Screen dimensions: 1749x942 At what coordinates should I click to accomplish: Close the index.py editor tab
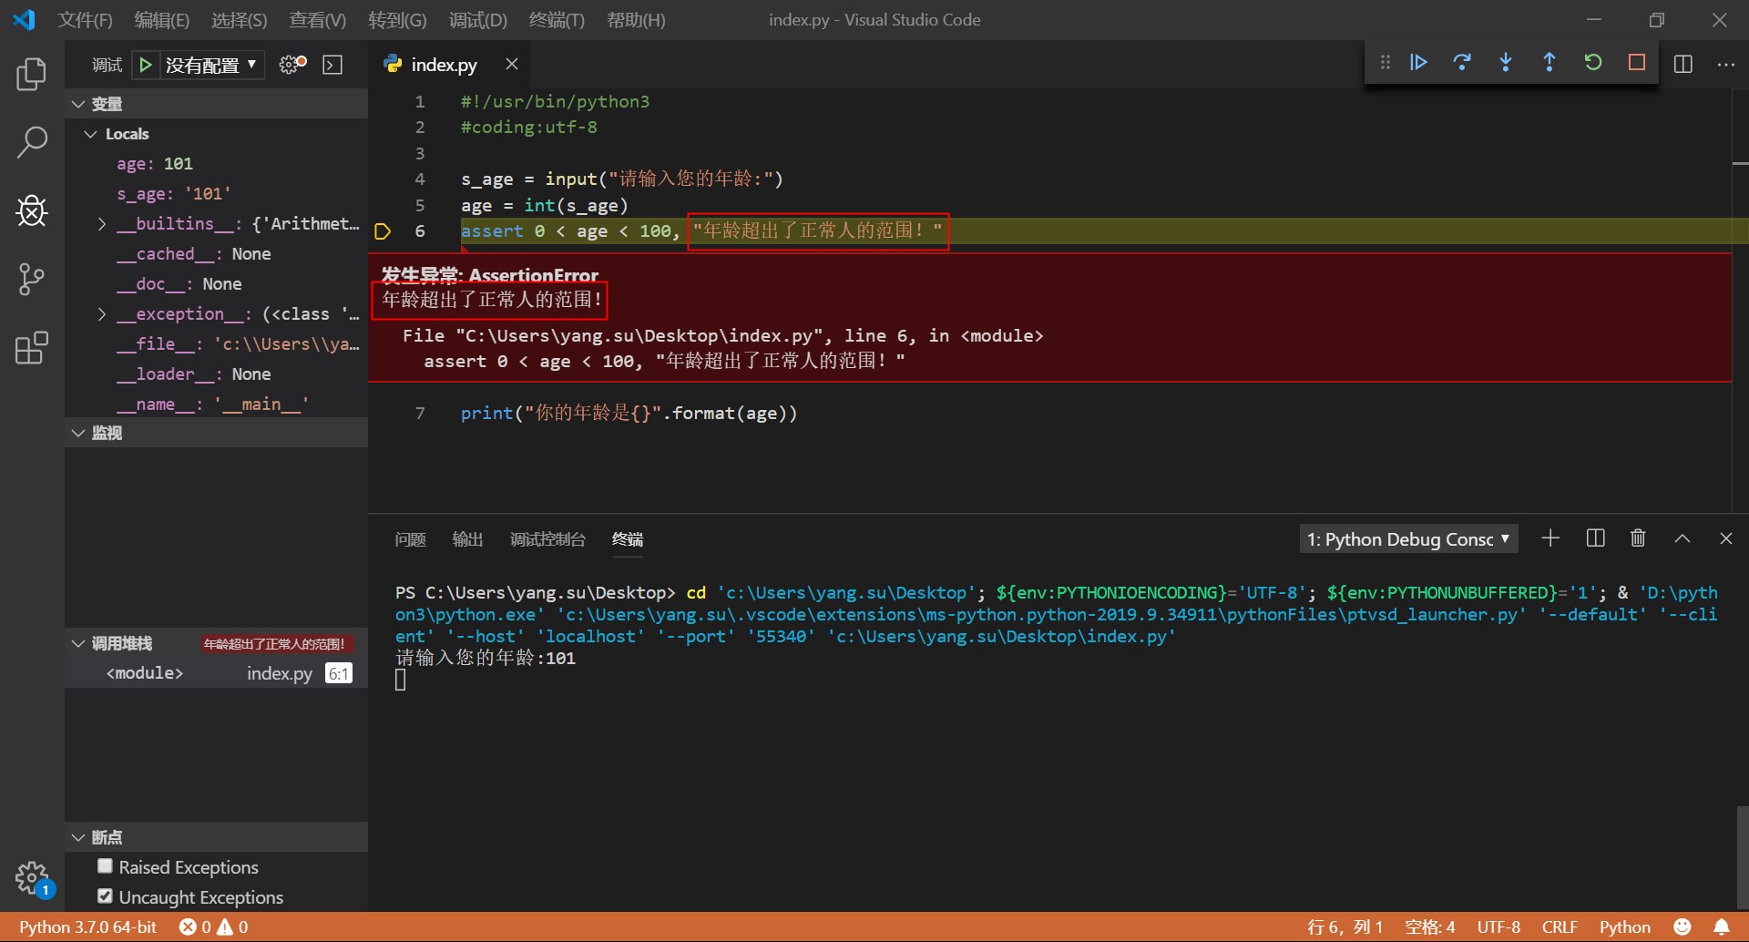pyautogui.click(x=512, y=64)
